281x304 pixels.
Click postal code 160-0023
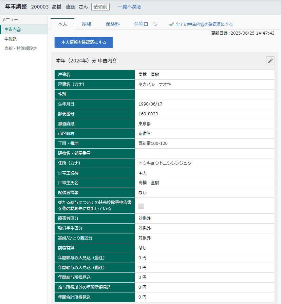point(148,114)
